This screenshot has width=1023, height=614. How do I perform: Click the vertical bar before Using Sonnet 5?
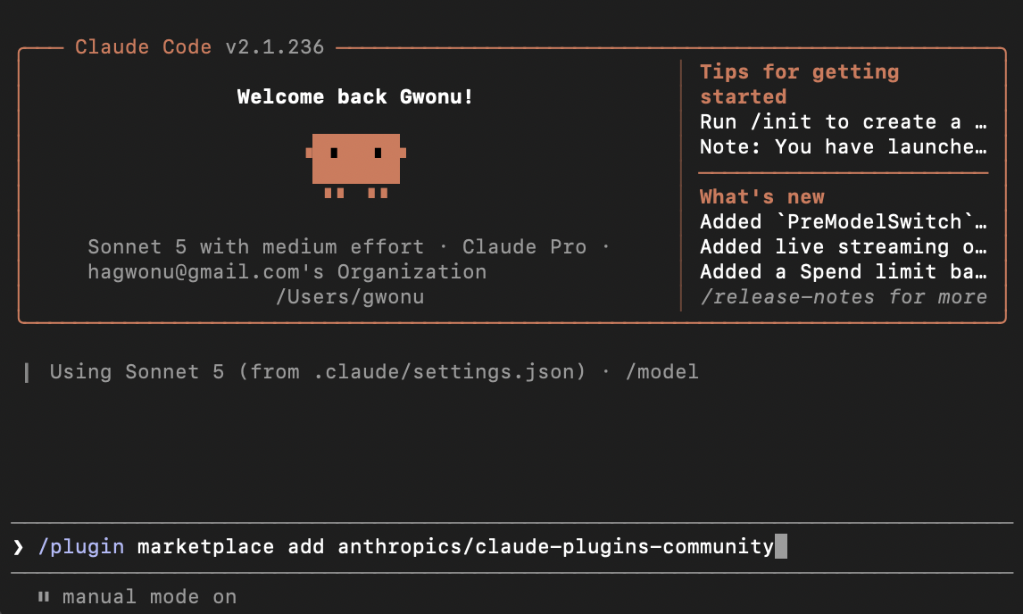pos(26,372)
